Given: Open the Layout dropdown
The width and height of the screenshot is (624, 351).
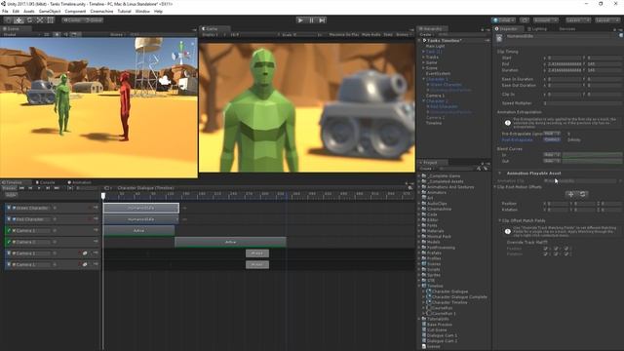Looking at the screenshot, I should (x=606, y=19).
